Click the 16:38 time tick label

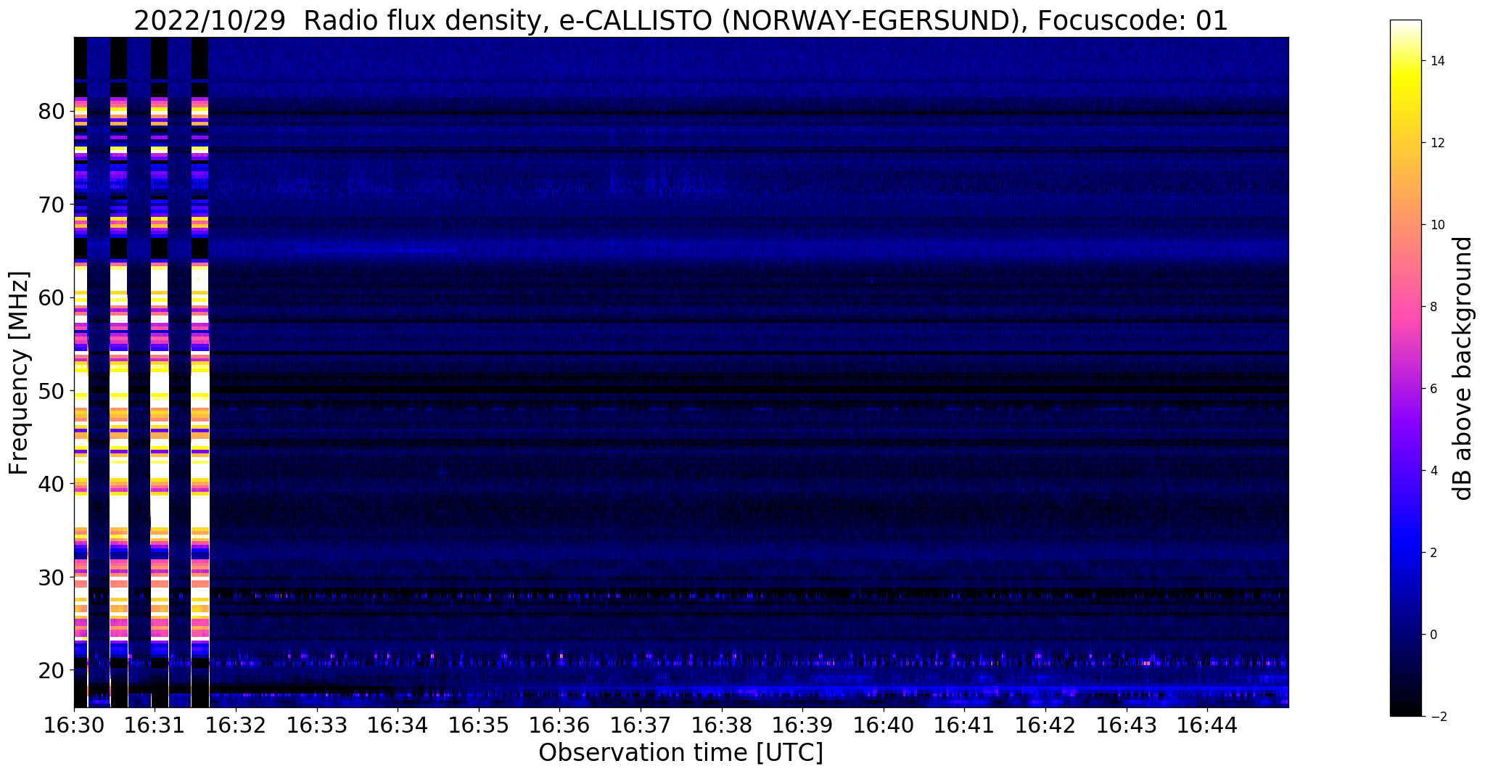(x=722, y=725)
